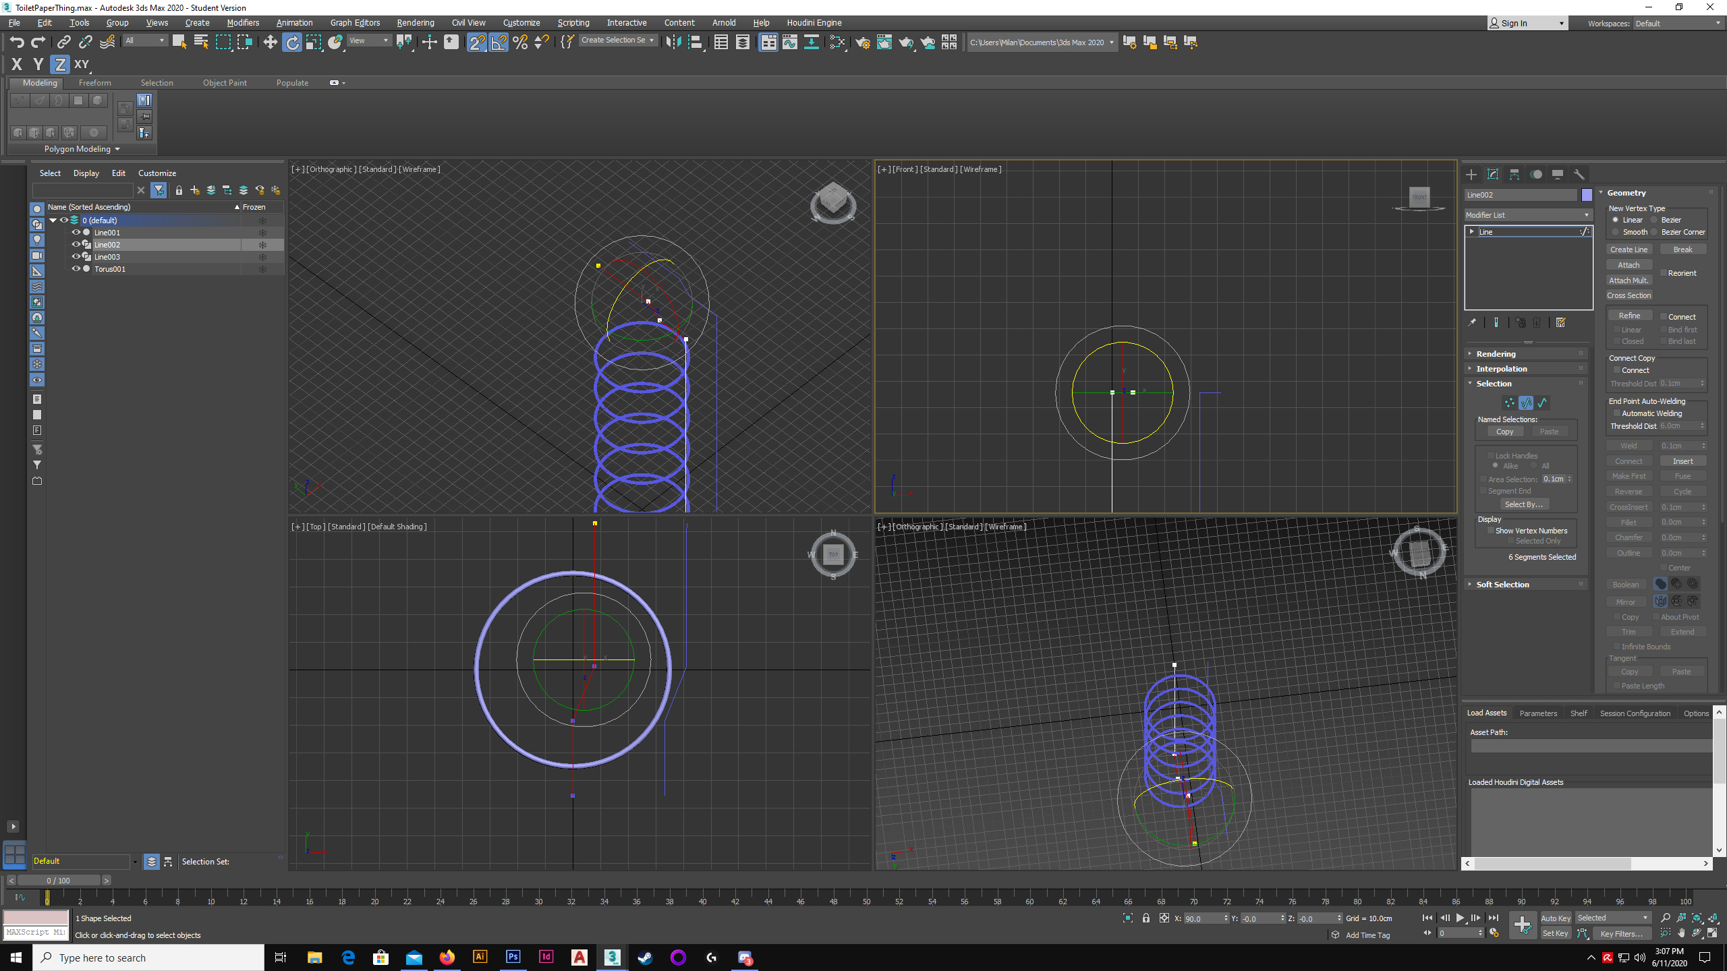1727x971 pixels.
Task: Click the Insert button
Action: coord(1682,461)
